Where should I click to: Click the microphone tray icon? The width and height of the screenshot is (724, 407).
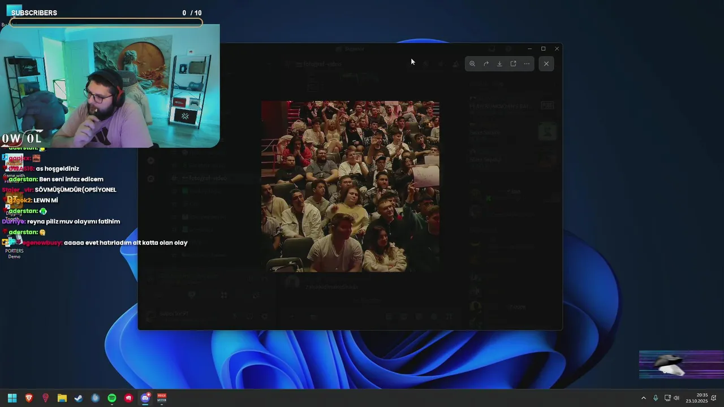coord(656,398)
